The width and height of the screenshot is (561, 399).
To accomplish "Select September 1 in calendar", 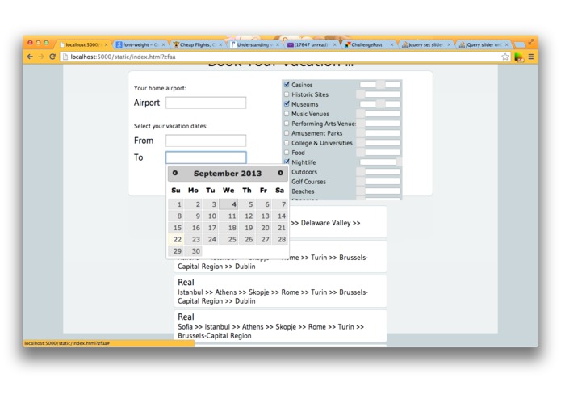I will 176,204.
